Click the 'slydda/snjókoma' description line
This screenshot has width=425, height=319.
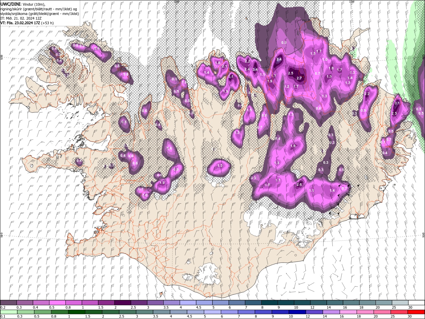tap(40, 14)
